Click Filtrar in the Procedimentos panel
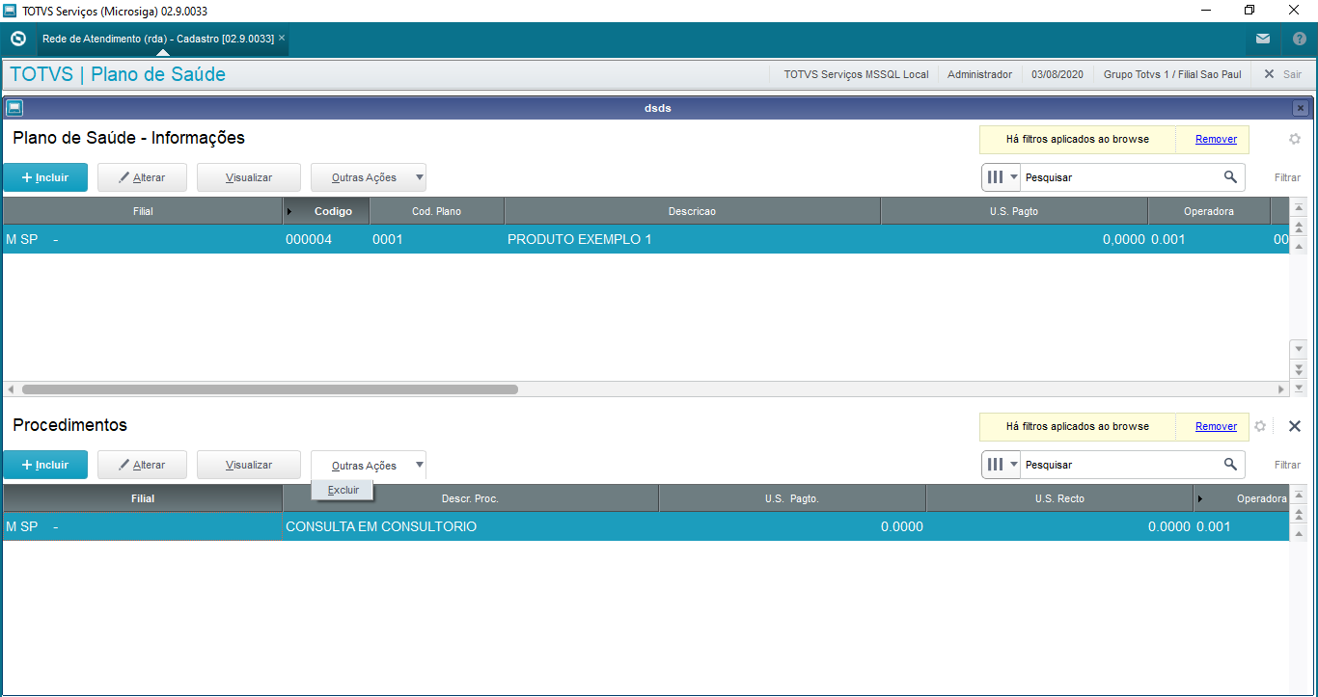1318x697 pixels. point(1287,465)
